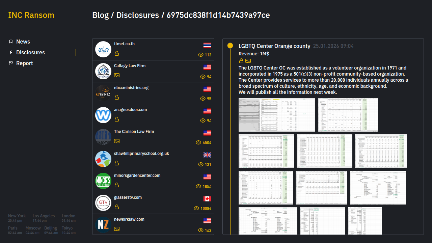Select the newkirklaw.com list entry
Image resolution: width=432 pixels, height=243 pixels.
[x=129, y=219]
